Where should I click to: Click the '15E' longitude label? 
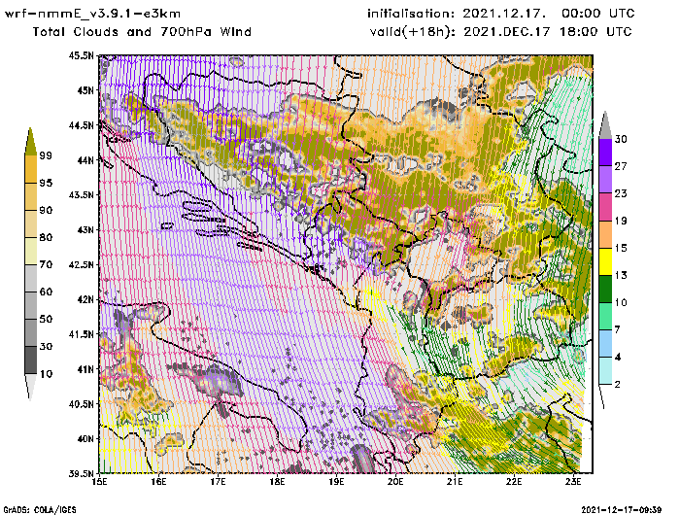100,482
